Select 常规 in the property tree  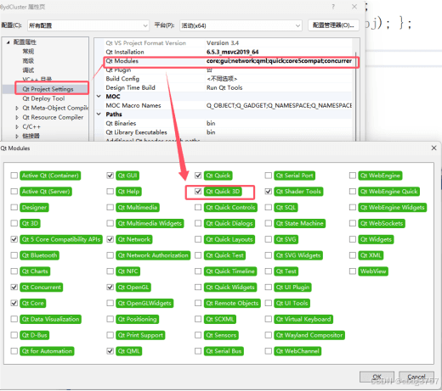[x=28, y=51]
